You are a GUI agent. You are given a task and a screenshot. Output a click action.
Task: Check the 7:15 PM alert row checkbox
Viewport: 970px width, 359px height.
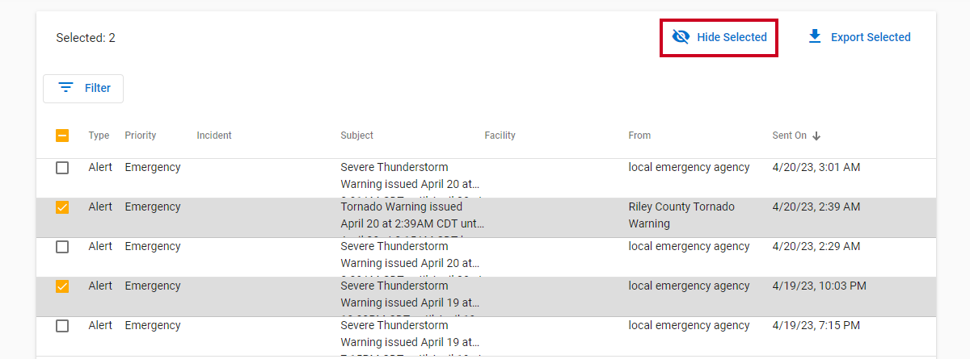pos(62,326)
